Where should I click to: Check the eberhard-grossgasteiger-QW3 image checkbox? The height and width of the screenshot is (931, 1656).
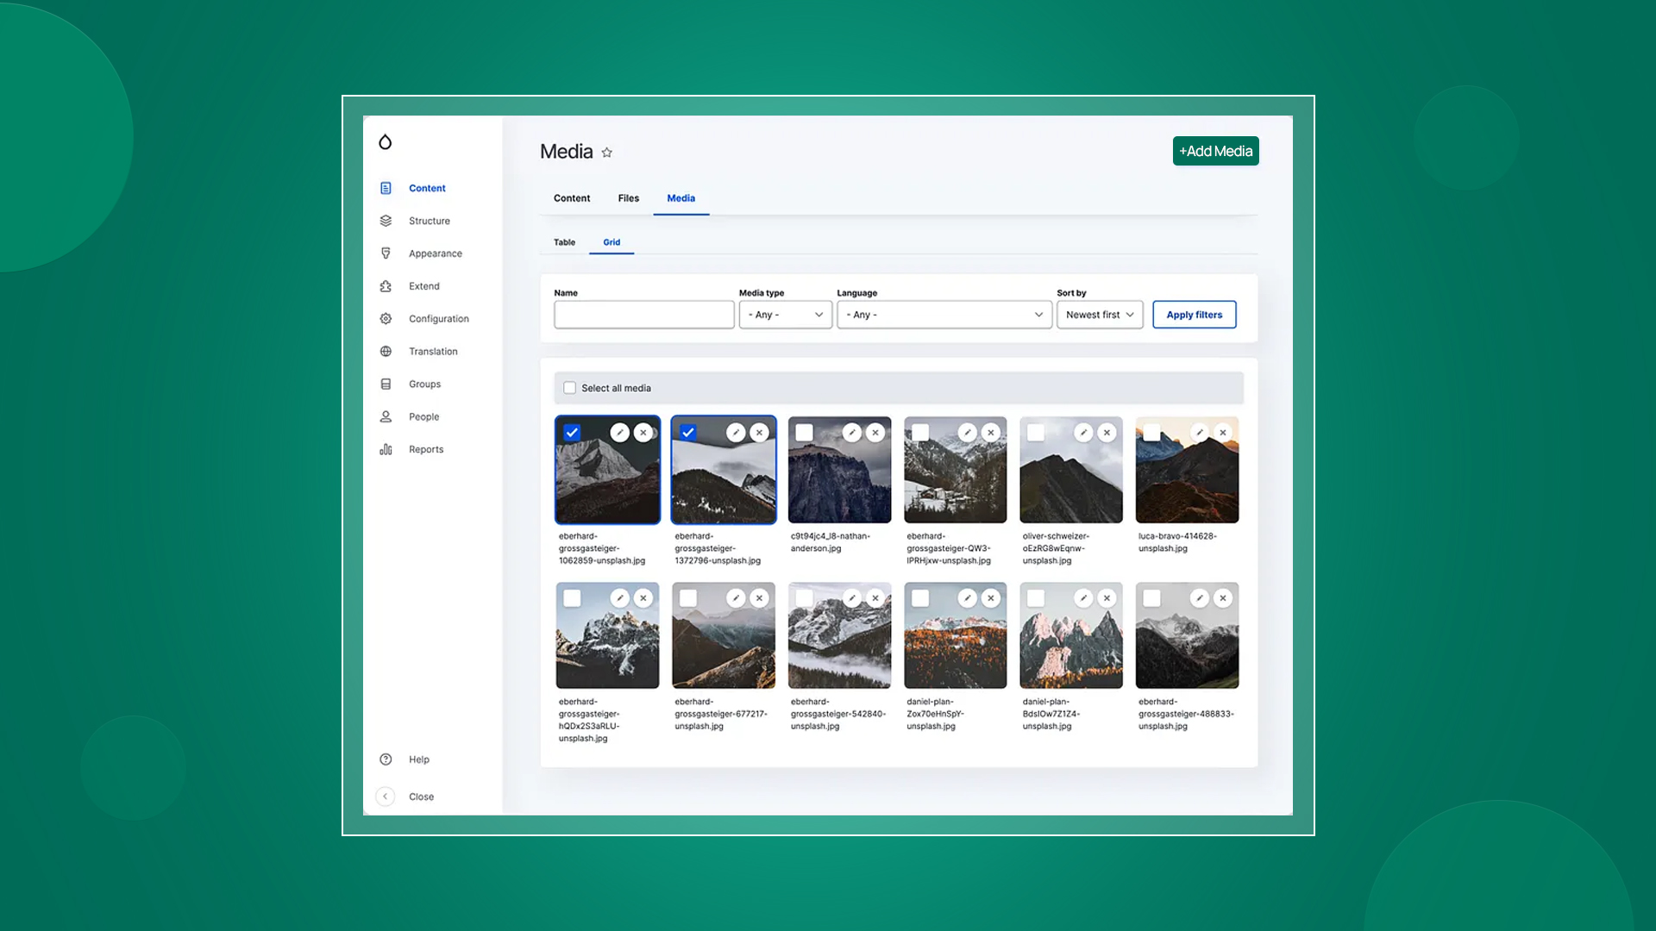tap(920, 433)
